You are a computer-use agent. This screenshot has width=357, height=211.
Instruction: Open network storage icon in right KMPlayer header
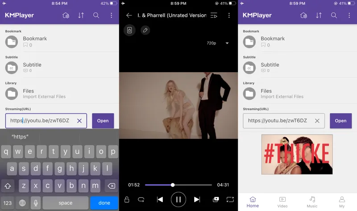pos(303,16)
